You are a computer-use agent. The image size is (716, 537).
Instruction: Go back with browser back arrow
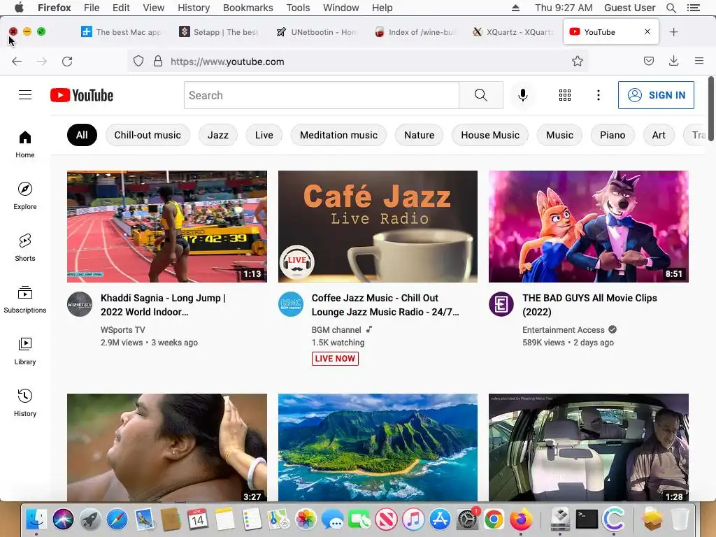coord(17,62)
